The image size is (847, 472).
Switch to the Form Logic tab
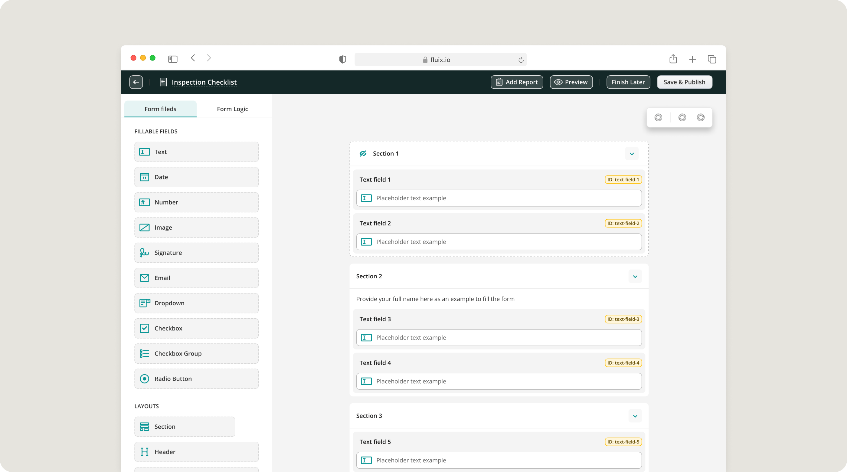tap(232, 109)
